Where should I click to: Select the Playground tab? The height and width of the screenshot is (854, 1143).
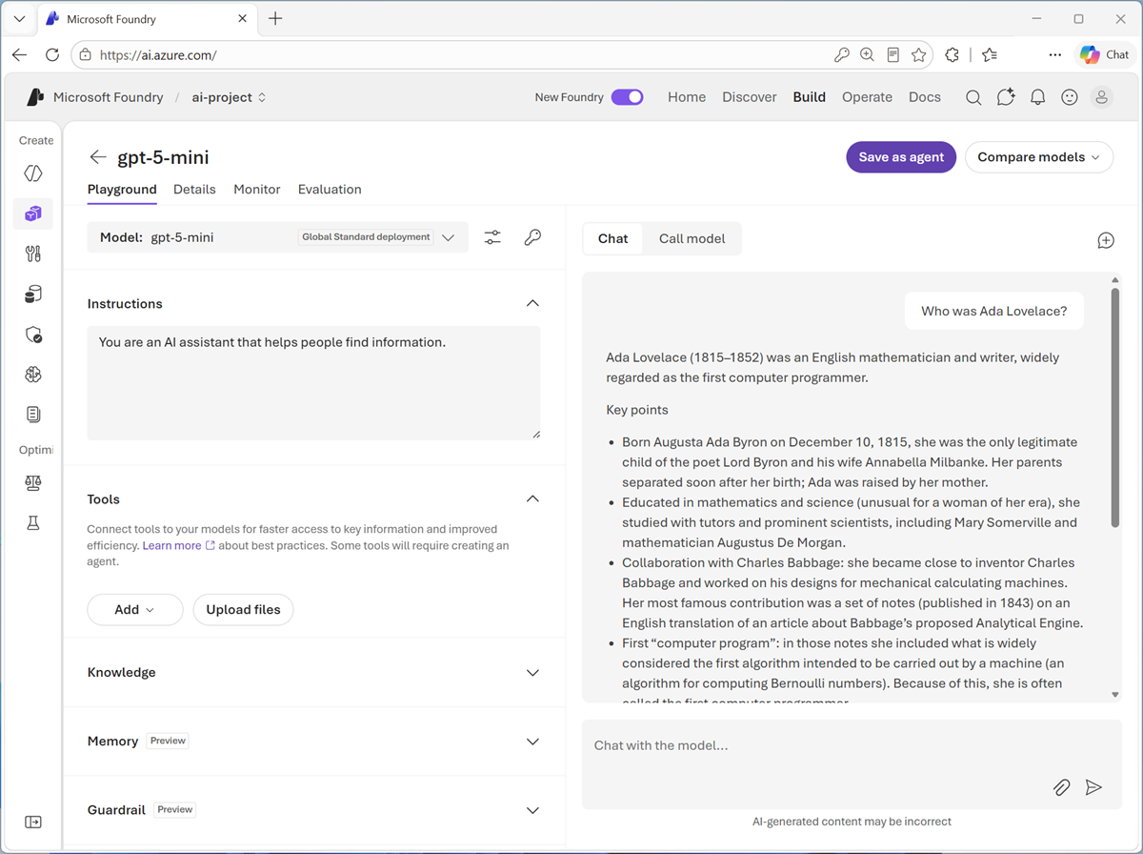point(122,190)
